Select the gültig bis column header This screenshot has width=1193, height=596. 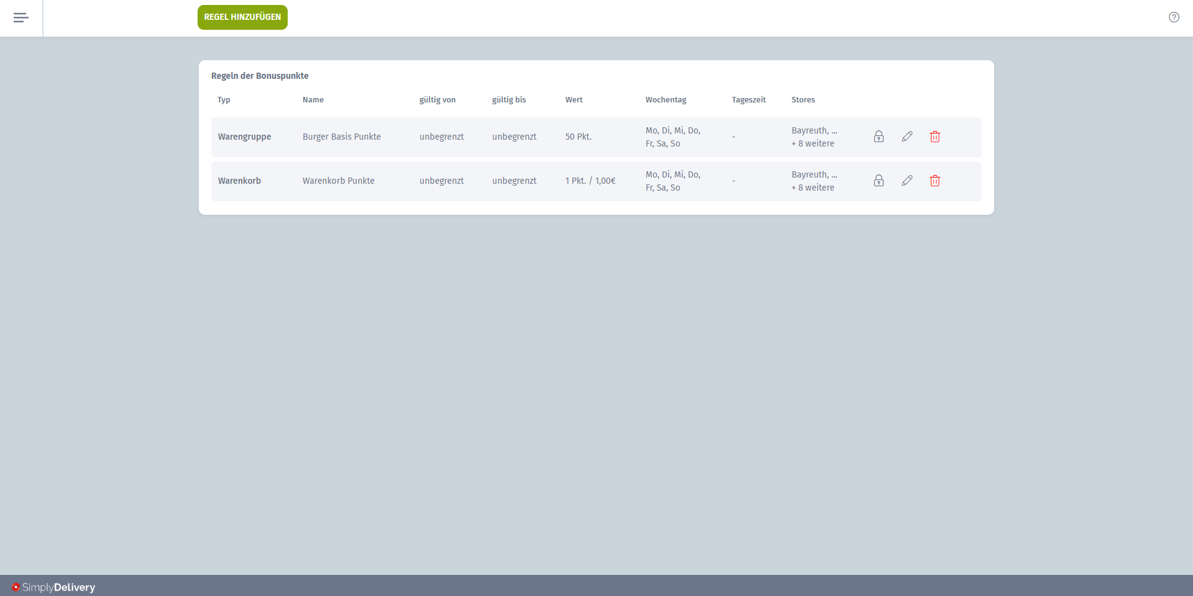(509, 100)
